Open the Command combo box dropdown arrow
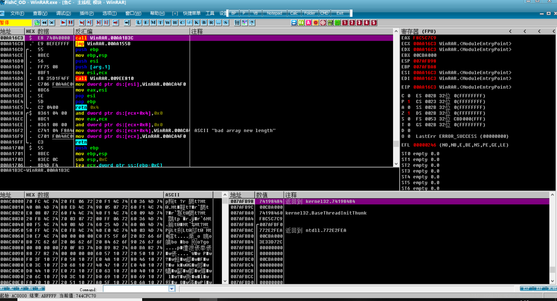 tap(172, 289)
